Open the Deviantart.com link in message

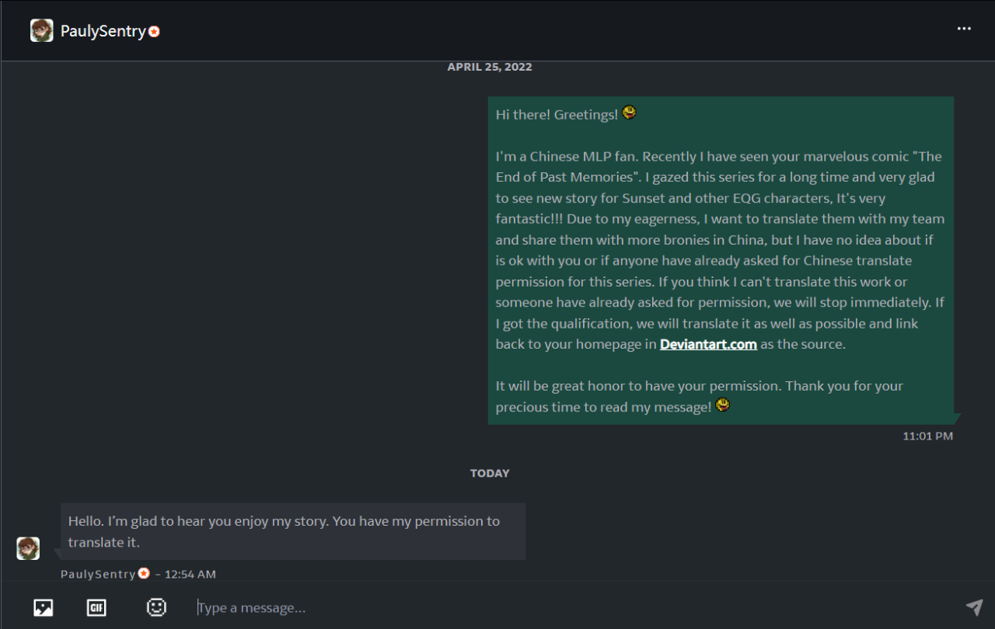pos(708,344)
